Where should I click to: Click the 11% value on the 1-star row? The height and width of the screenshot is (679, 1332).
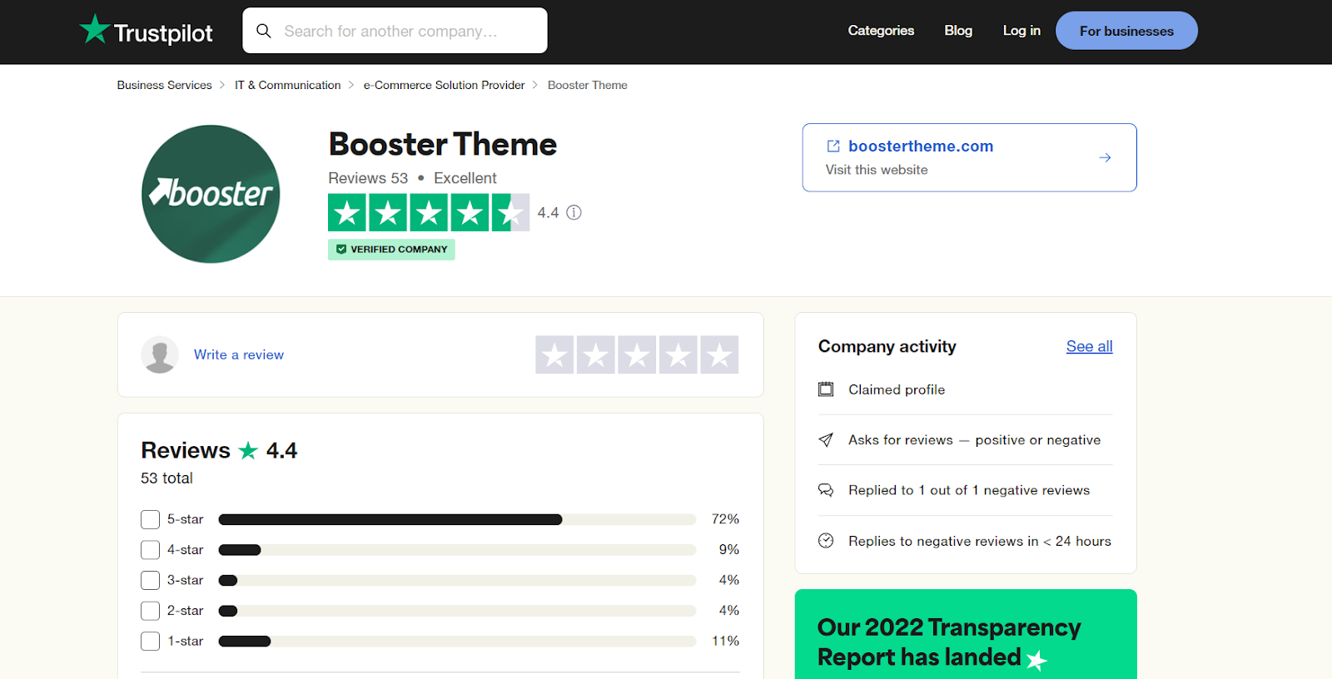725,642
